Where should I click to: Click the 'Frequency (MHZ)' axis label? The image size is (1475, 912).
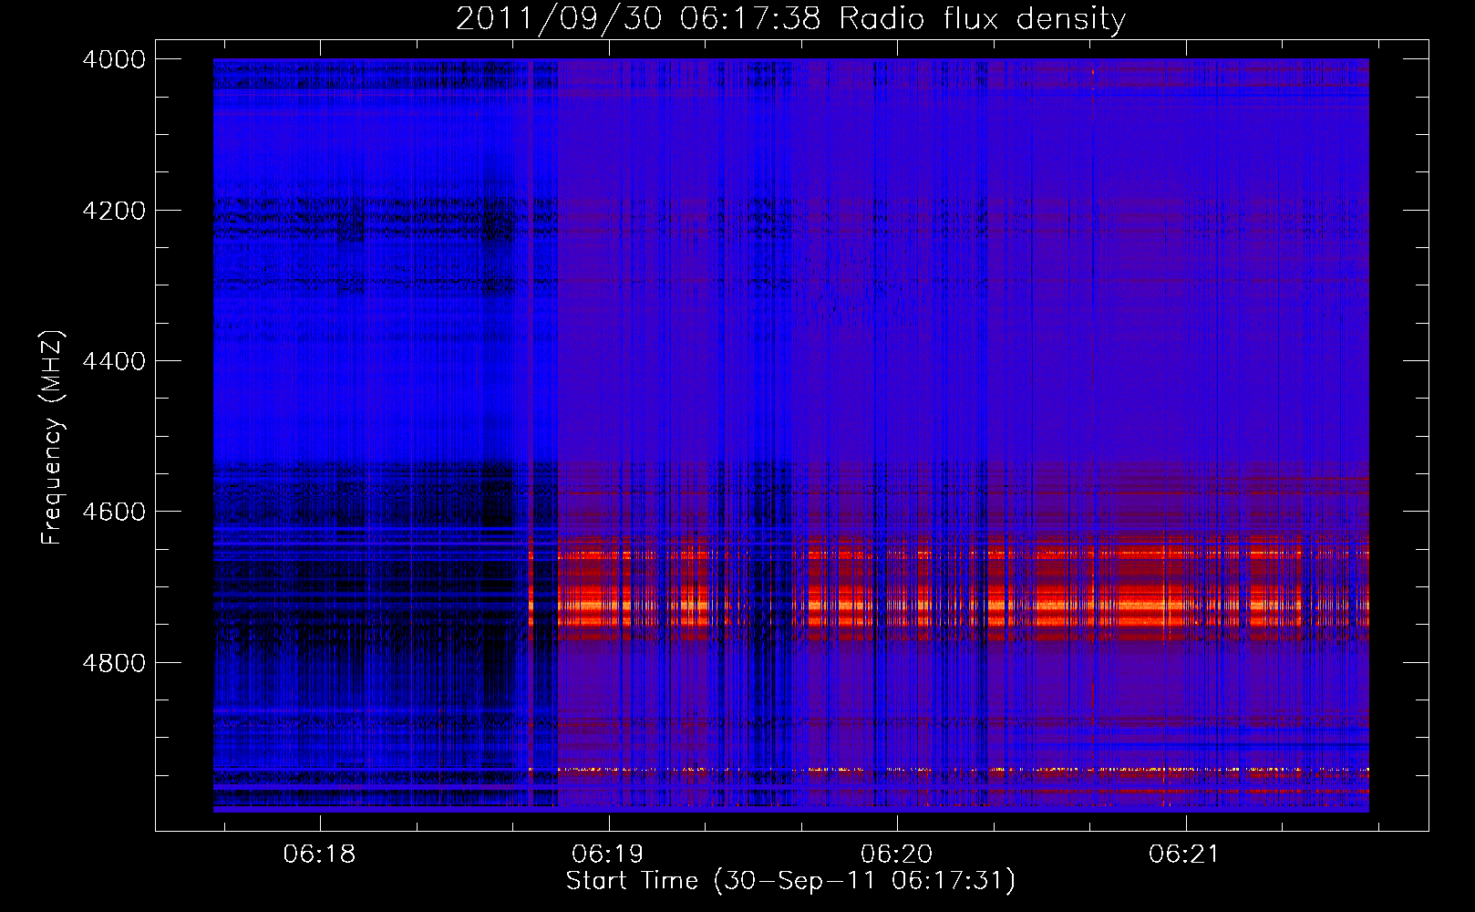tap(52, 438)
